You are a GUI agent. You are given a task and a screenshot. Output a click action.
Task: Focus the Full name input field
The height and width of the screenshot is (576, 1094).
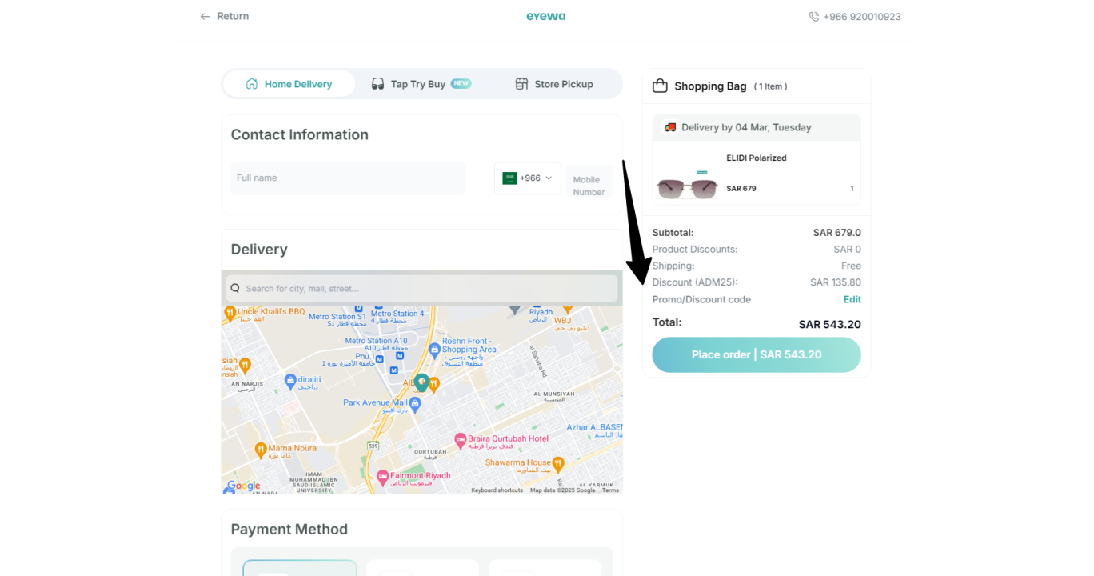coord(348,178)
